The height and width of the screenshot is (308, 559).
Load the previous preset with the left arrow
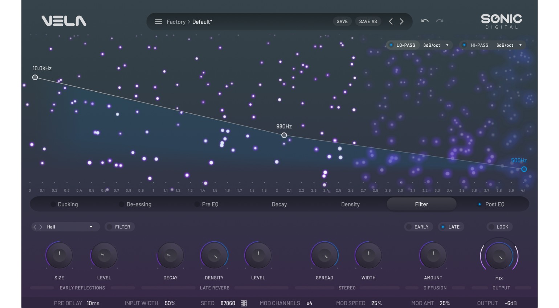391,21
